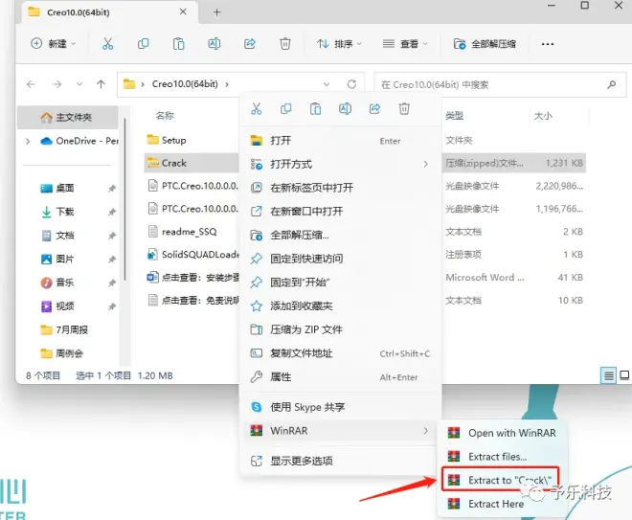632x520 pixels.
Task: Open a new tab with the plus button
Action: point(216,12)
